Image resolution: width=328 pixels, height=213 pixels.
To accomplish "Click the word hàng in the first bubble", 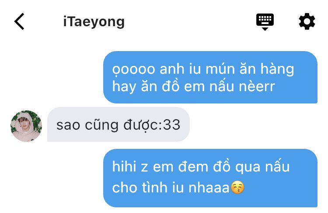I will [277, 69].
